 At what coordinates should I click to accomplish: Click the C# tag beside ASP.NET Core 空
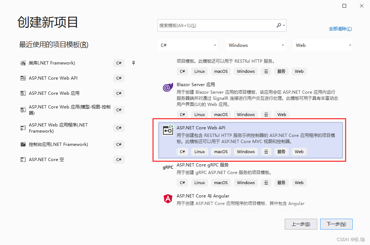coord(119,160)
